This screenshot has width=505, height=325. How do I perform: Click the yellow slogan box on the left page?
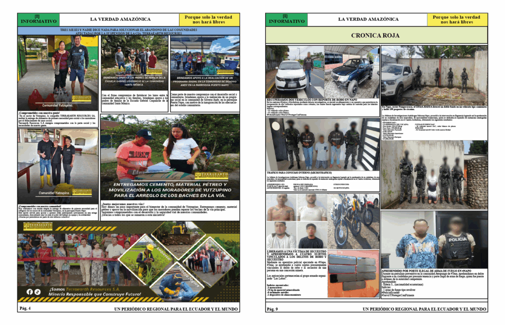[x=209, y=19]
